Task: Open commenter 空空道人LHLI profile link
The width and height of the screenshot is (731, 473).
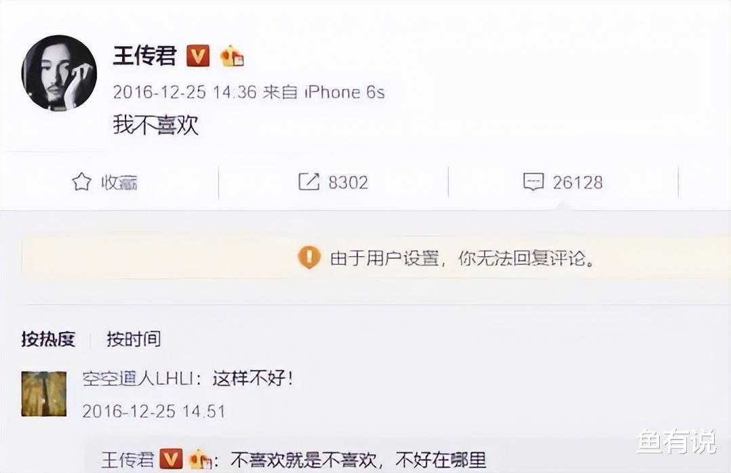Action: tap(138, 378)
